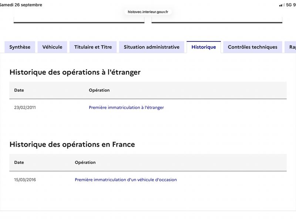
Task: Click Opération header in the étranger table
Action: 99,90
